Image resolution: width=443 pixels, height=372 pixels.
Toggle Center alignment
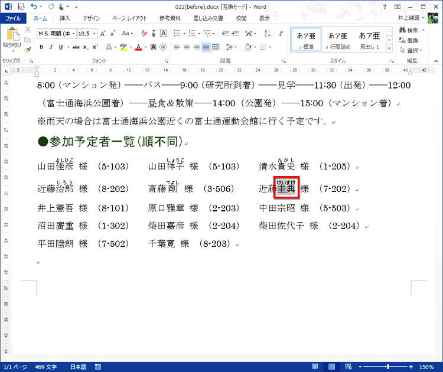pos(187,47)
